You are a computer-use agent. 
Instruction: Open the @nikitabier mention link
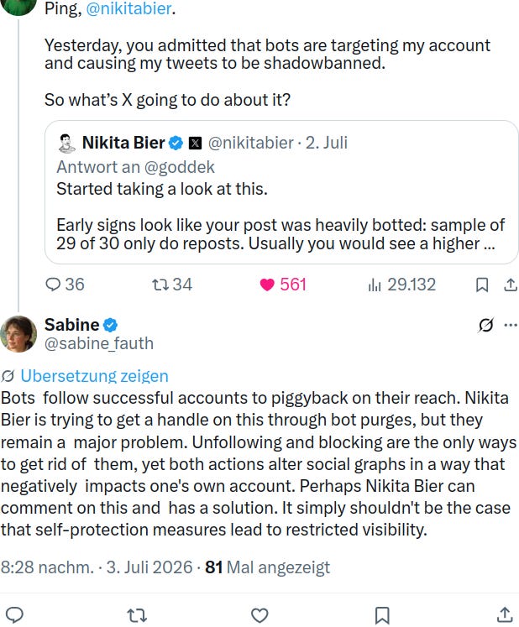coord(128,8)
